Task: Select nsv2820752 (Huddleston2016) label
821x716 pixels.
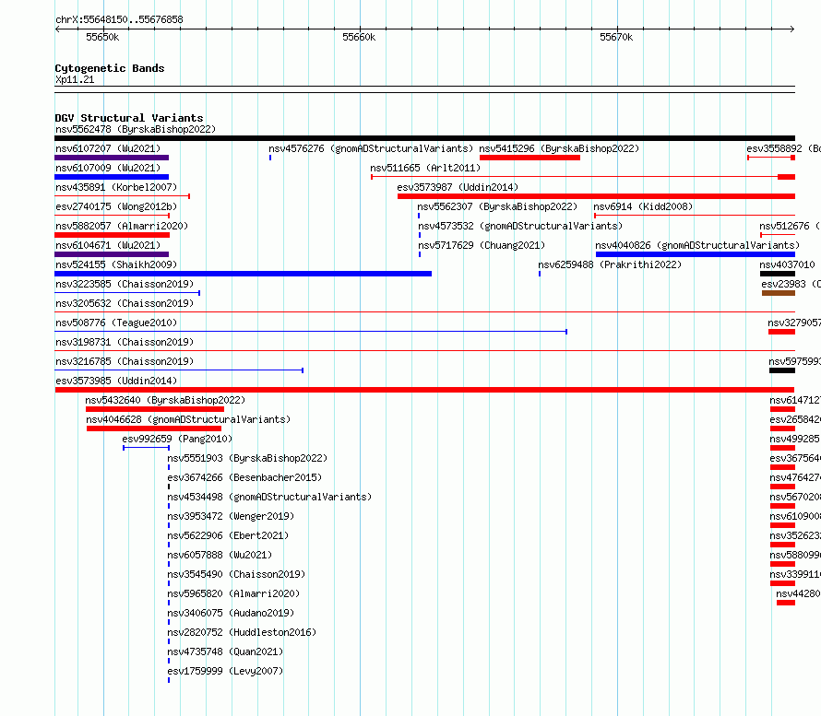Action: [242, 632]
